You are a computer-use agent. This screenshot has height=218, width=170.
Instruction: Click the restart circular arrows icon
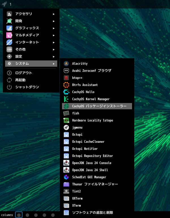[9, 80]
